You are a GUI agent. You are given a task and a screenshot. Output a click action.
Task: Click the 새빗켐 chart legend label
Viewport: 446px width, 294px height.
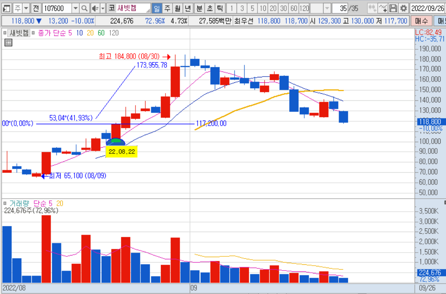(x=19, y=33)
